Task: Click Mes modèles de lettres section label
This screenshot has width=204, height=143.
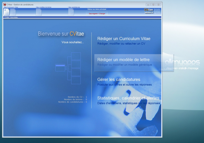Action: click(x=44, y=7)
